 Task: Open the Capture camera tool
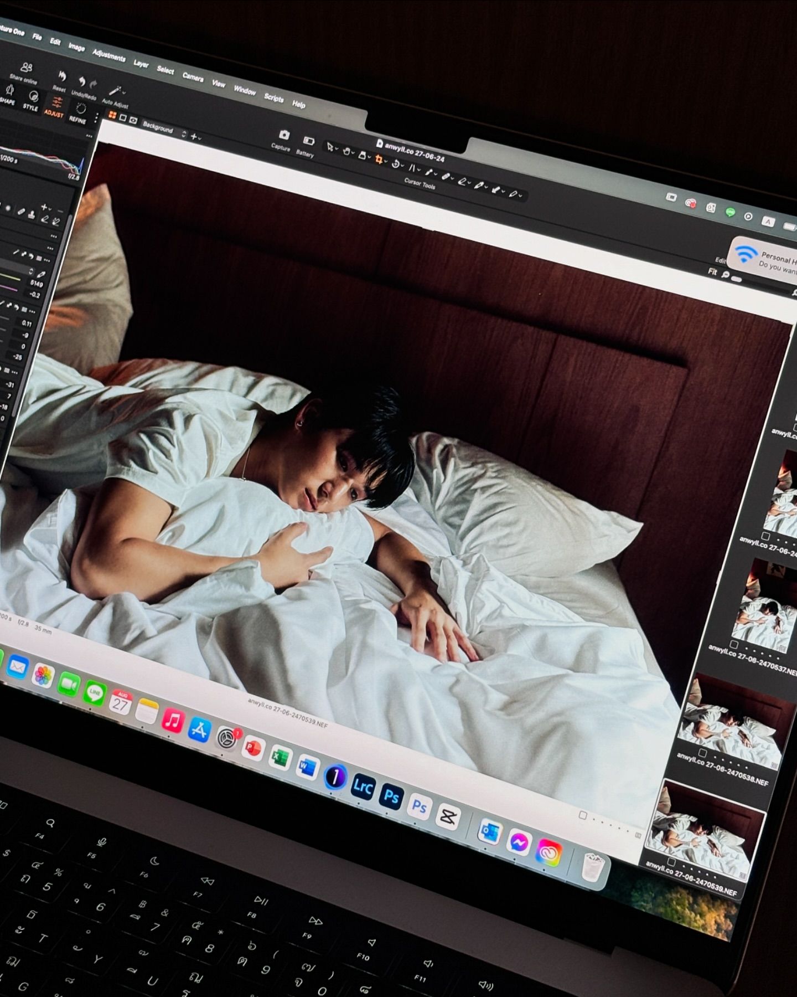coord(284,135)
